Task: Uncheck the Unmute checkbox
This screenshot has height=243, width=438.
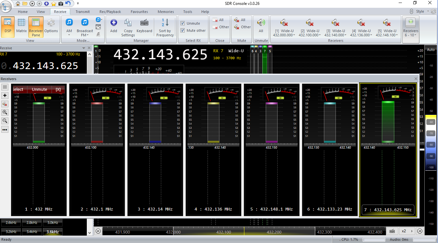Action: 183,23
